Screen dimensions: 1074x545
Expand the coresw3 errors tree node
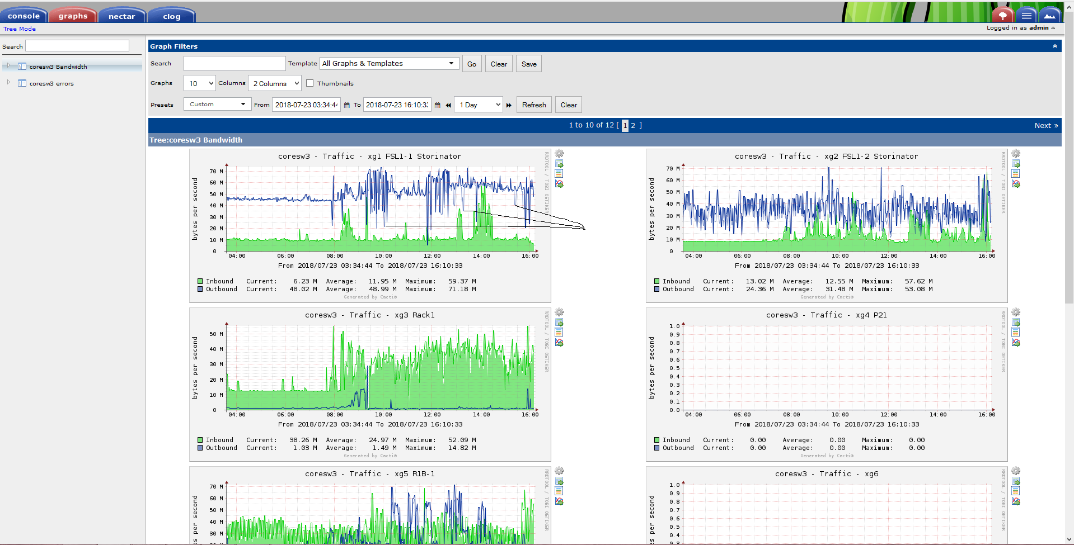click(x=8, y=82)
